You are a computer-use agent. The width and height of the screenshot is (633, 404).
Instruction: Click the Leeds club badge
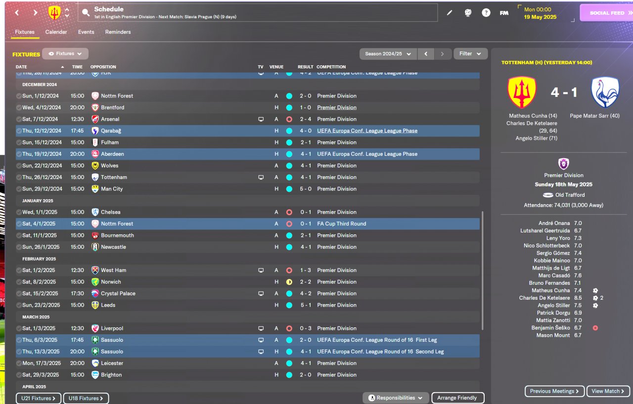point(95,305)
